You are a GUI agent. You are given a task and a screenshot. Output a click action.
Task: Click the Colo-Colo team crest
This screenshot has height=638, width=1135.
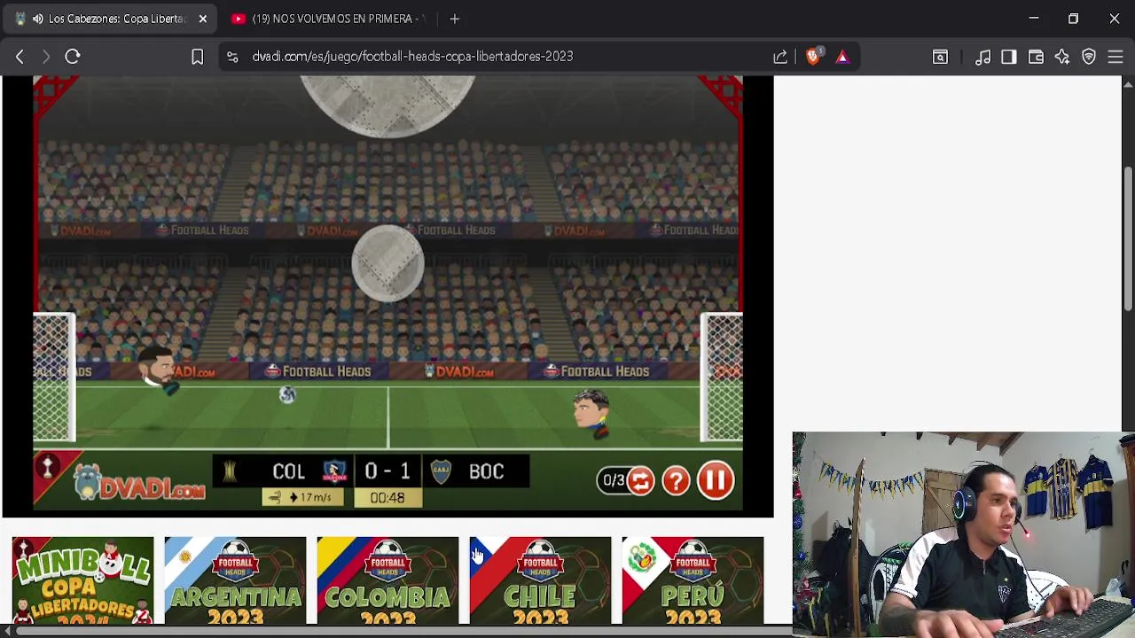pyautogui.click(x=335, y=471)
